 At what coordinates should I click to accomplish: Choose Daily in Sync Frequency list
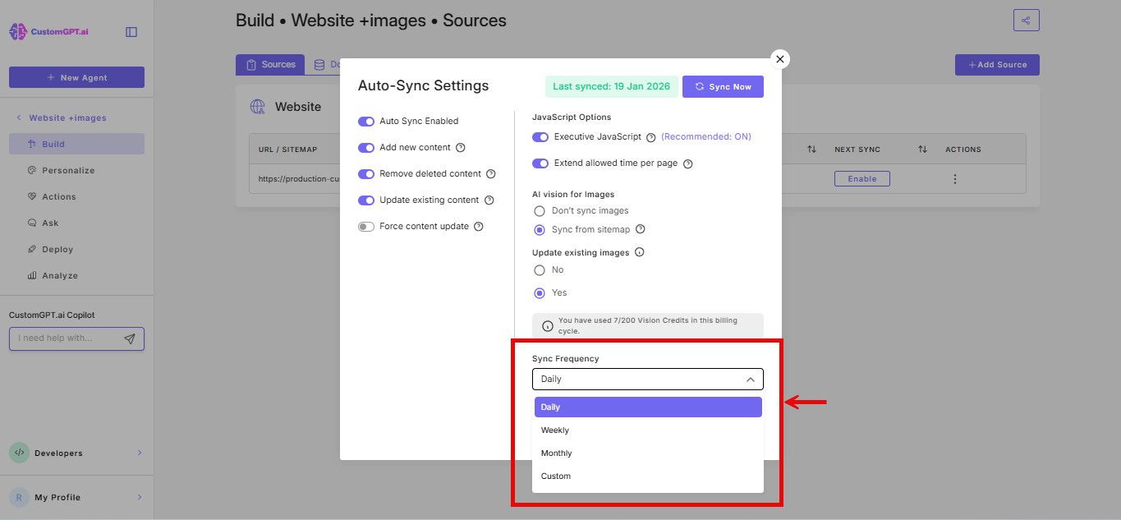[648, 407]
